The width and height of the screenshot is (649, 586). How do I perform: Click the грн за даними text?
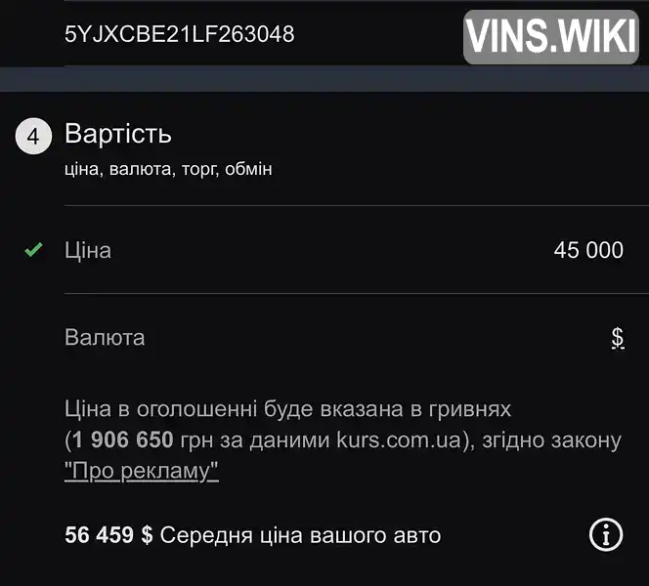255,440
